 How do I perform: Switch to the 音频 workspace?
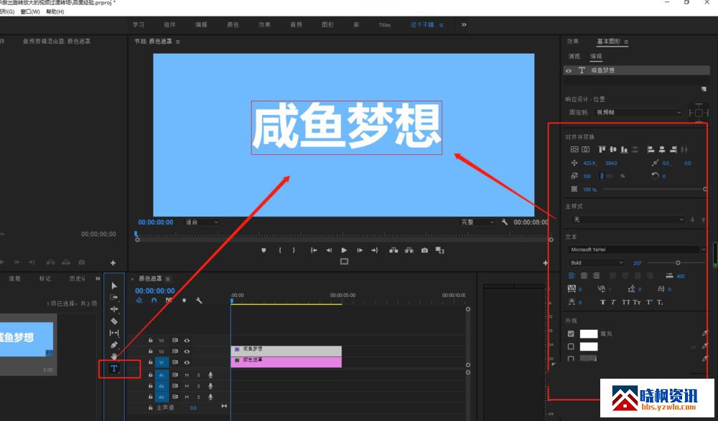(297, 24)
